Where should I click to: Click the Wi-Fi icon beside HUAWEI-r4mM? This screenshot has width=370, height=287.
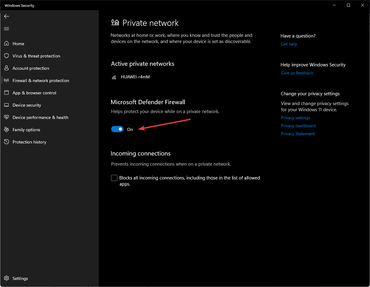pos(114,77)
